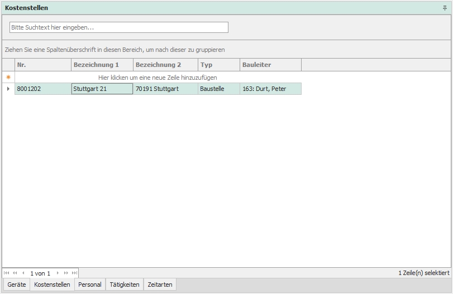The width and height of the screenshot is (453, 294).
Task: Pin the Kostenstellen panel
Action: 445,8
